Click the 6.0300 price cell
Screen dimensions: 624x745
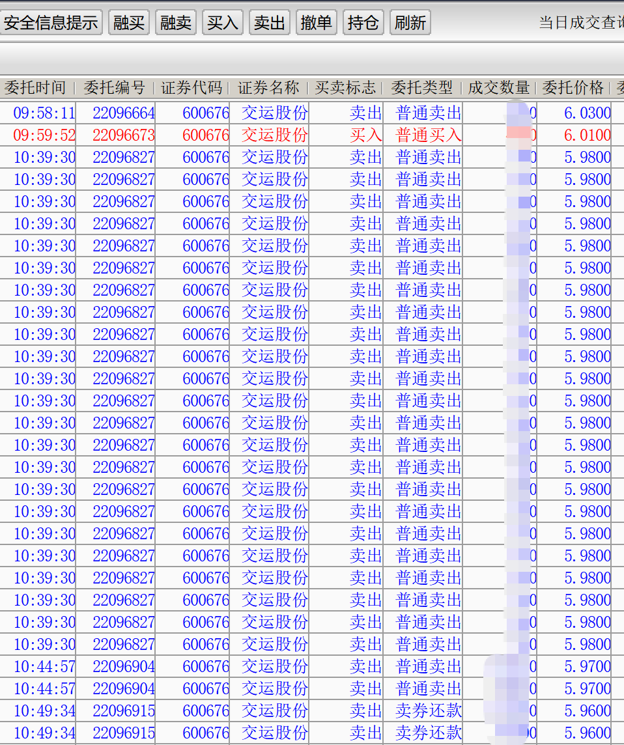[588, 113]
